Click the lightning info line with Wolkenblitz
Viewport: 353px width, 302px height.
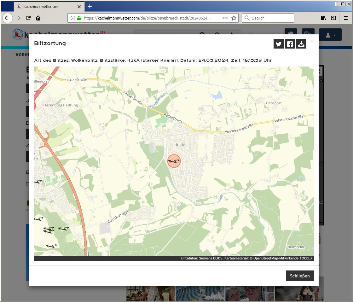[x=153, y=60]
